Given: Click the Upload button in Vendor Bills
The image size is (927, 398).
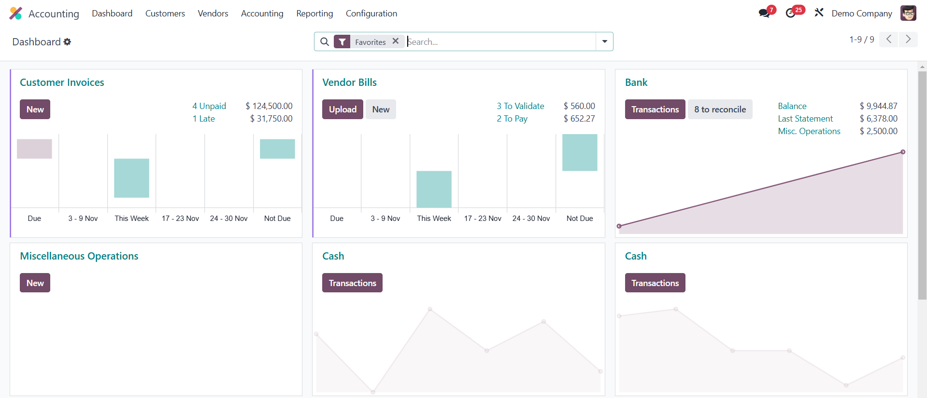Looking at the screenshot, I should [x=342, y=110].
